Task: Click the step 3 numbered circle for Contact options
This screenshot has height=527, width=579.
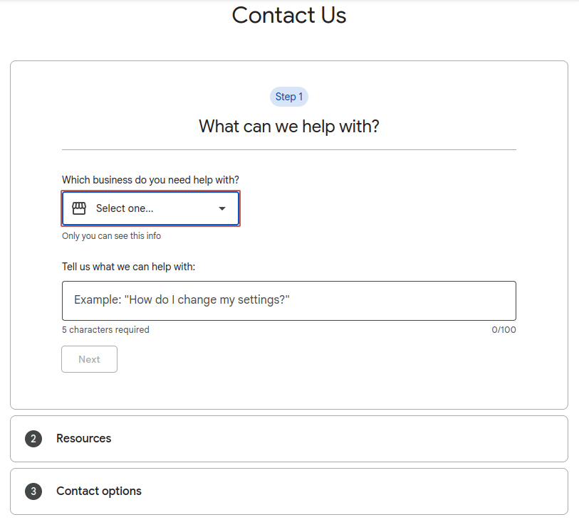Action: click(x=33, y=491)
